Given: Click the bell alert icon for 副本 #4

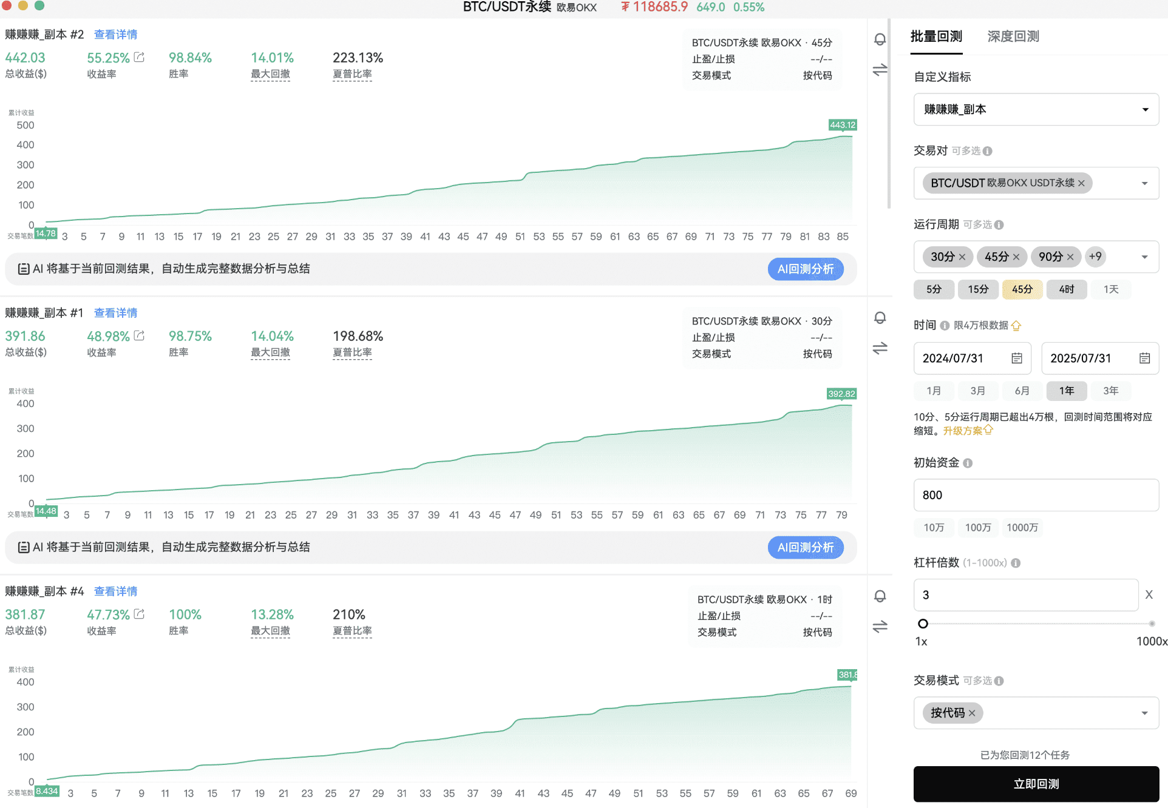Looking at the screenshot, I should [x=880, y=597].
